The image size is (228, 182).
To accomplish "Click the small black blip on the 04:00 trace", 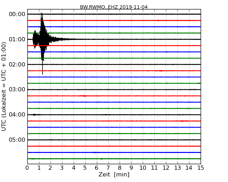I will [34, 115].
